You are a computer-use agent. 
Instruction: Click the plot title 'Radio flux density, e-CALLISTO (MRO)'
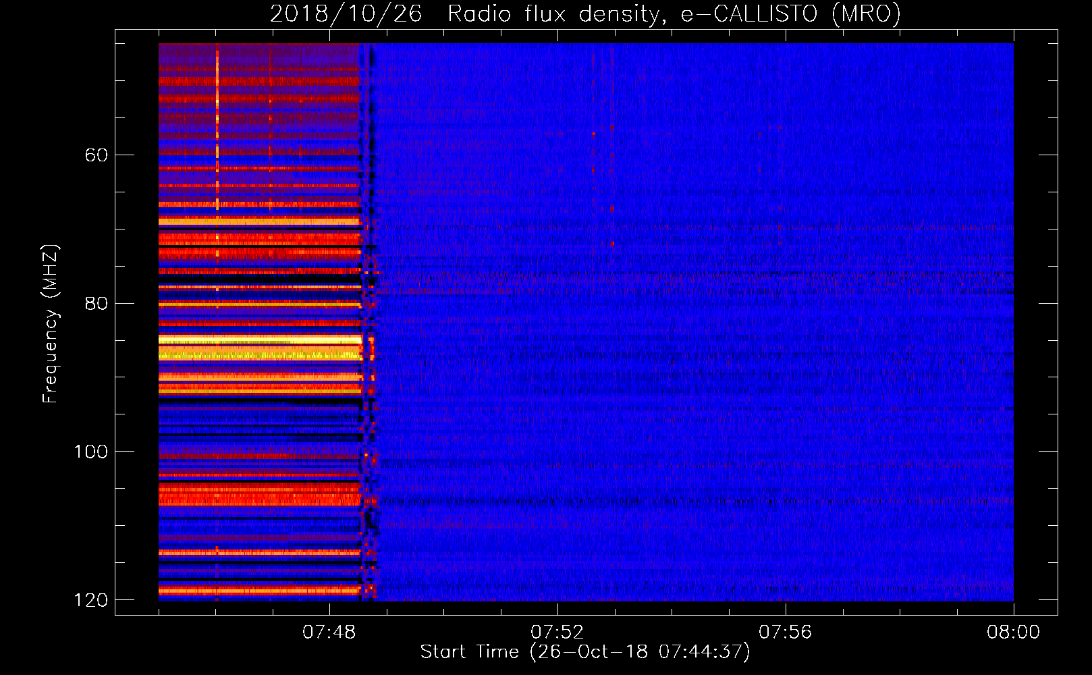(674, 14)
